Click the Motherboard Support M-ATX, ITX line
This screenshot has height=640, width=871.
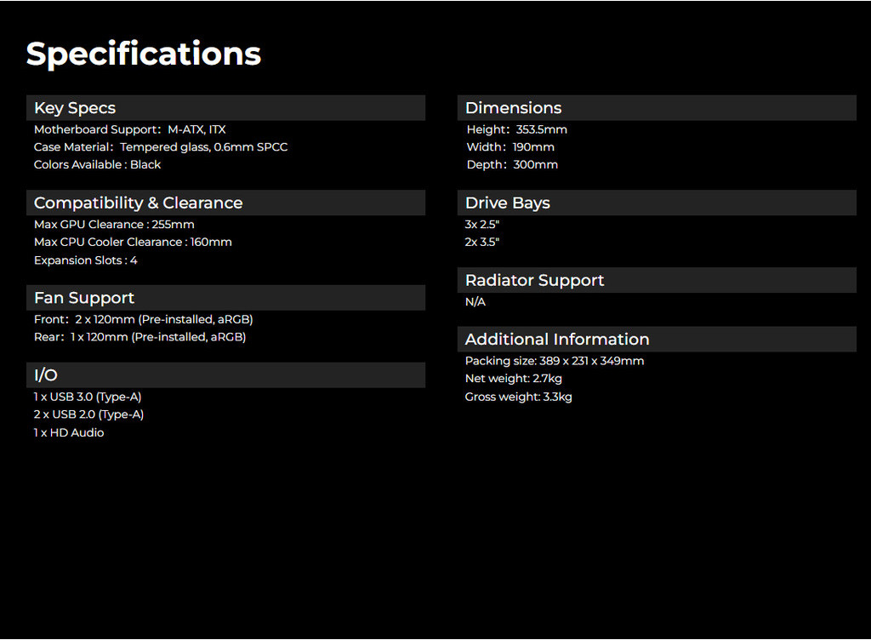[x=129, y=129]
